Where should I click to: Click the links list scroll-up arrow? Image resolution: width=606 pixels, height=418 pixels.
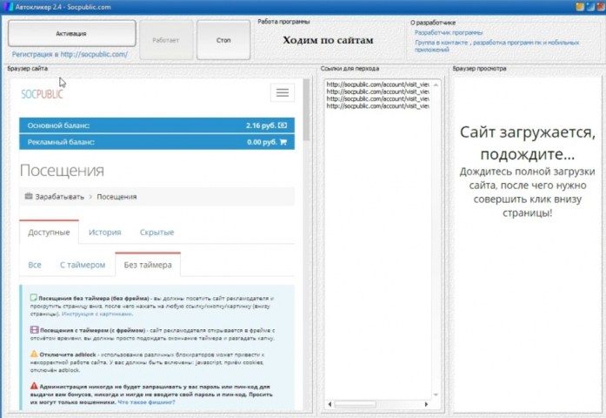pyautogui.click(x=436, y=84)
